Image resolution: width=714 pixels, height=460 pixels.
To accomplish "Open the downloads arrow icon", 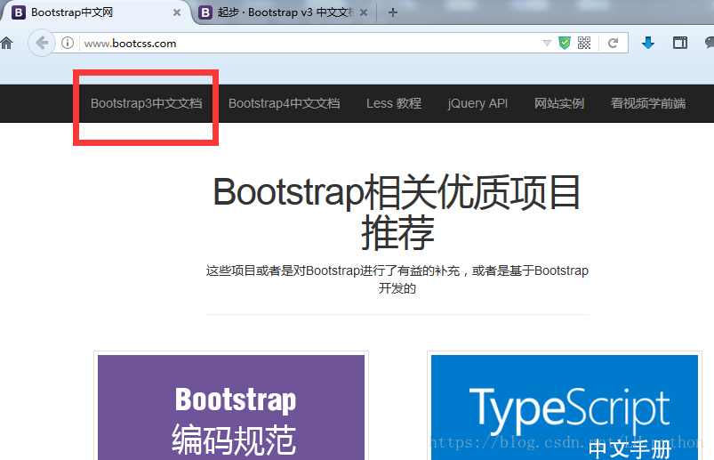I will (x=648, y=44).
